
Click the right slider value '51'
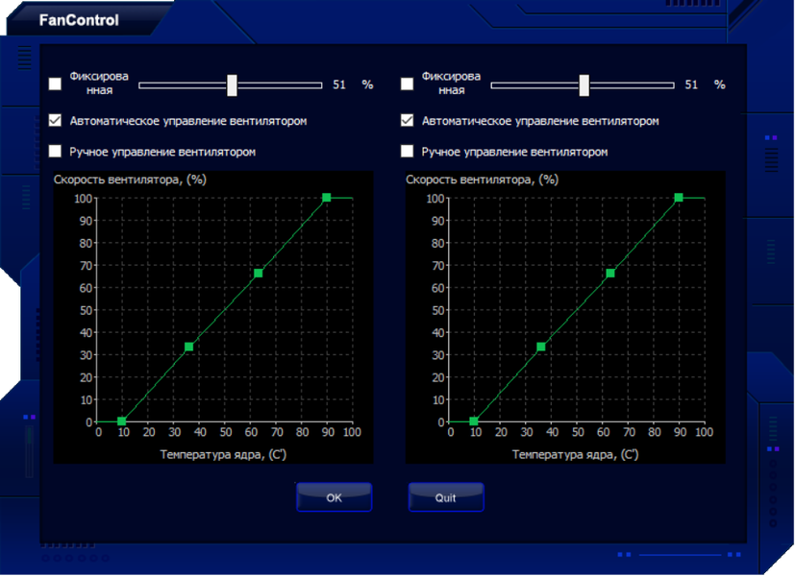[691, 84]
